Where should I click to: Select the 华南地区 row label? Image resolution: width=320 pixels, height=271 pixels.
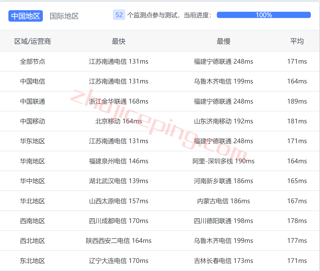pos(33,161)
